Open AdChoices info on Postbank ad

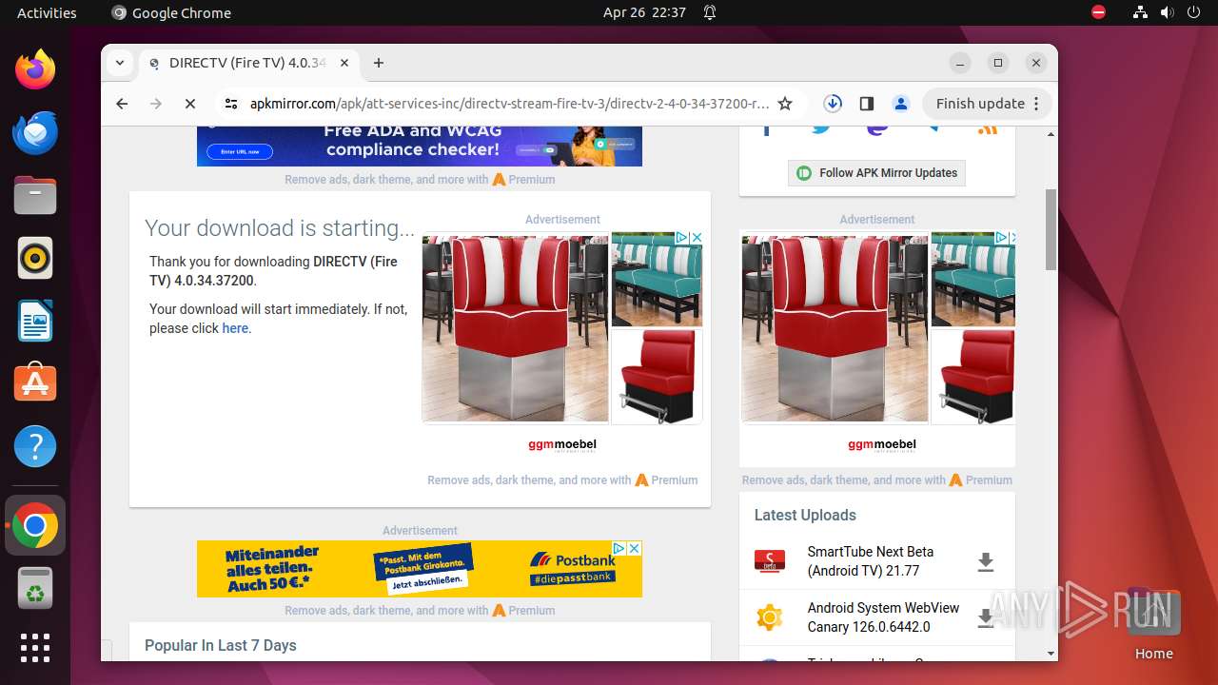pos(619,548)
